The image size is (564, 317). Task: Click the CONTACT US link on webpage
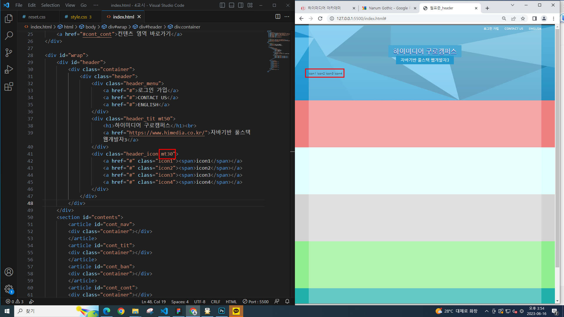point(513,29)
